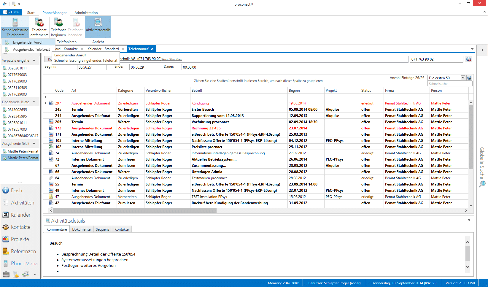Open the Kalender navigation module
The image size is (488, 287).
click(20, 215)
